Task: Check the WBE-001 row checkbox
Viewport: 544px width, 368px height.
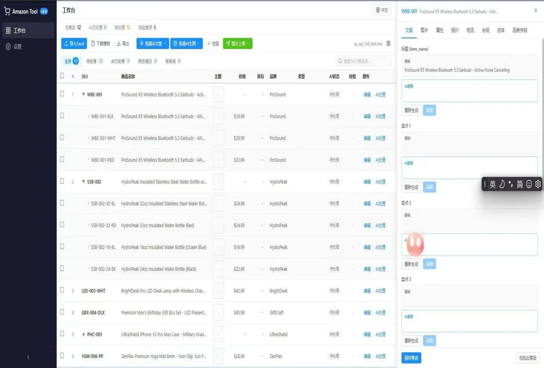Action: point(62,94)
